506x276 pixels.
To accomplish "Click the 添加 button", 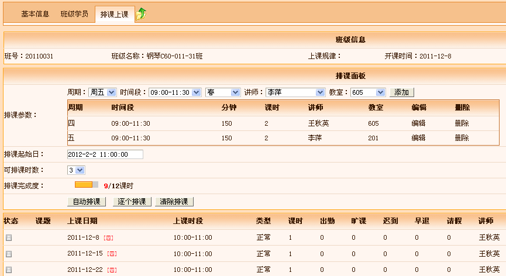I will [x=401, y=92].
